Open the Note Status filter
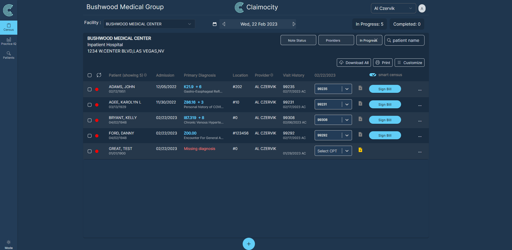The image size is (512, 250). (x=298, y=40)
